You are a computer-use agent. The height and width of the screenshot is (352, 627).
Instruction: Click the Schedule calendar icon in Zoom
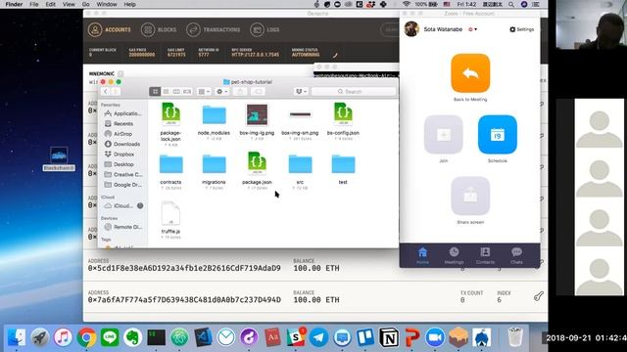(x=498, y=135)
